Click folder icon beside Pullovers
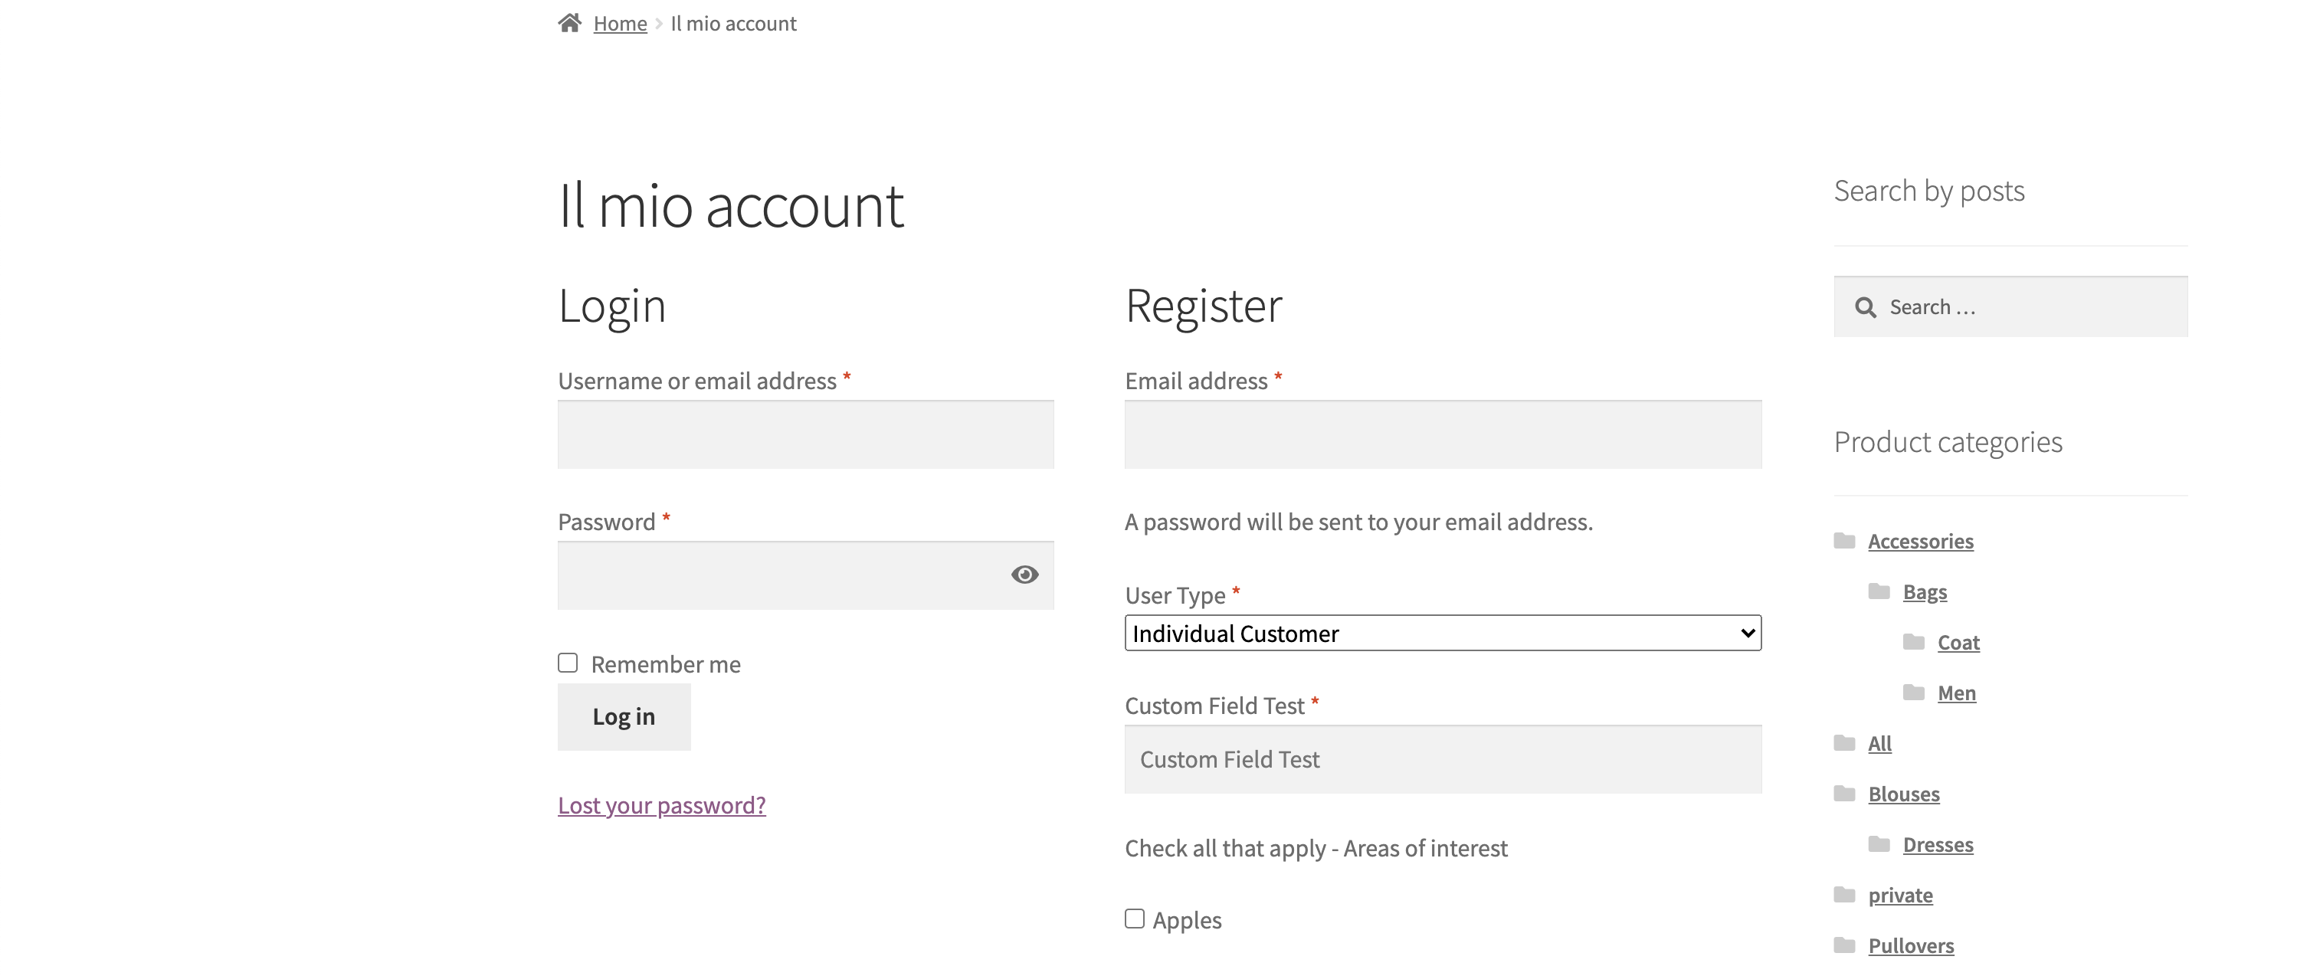Image resolution: width=2297 pixels, height=976 pixels. click(x=1845, y=945)
